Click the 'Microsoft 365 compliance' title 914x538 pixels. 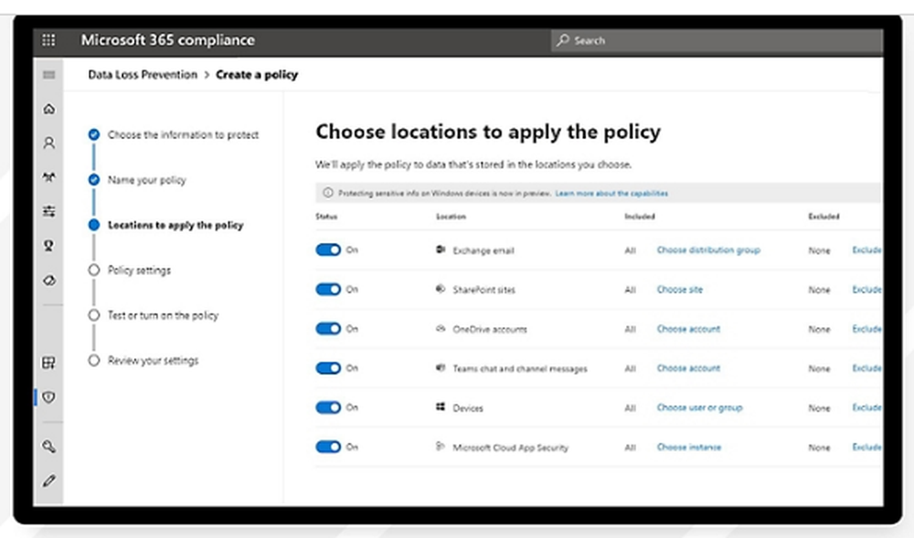tap(168, 39)
